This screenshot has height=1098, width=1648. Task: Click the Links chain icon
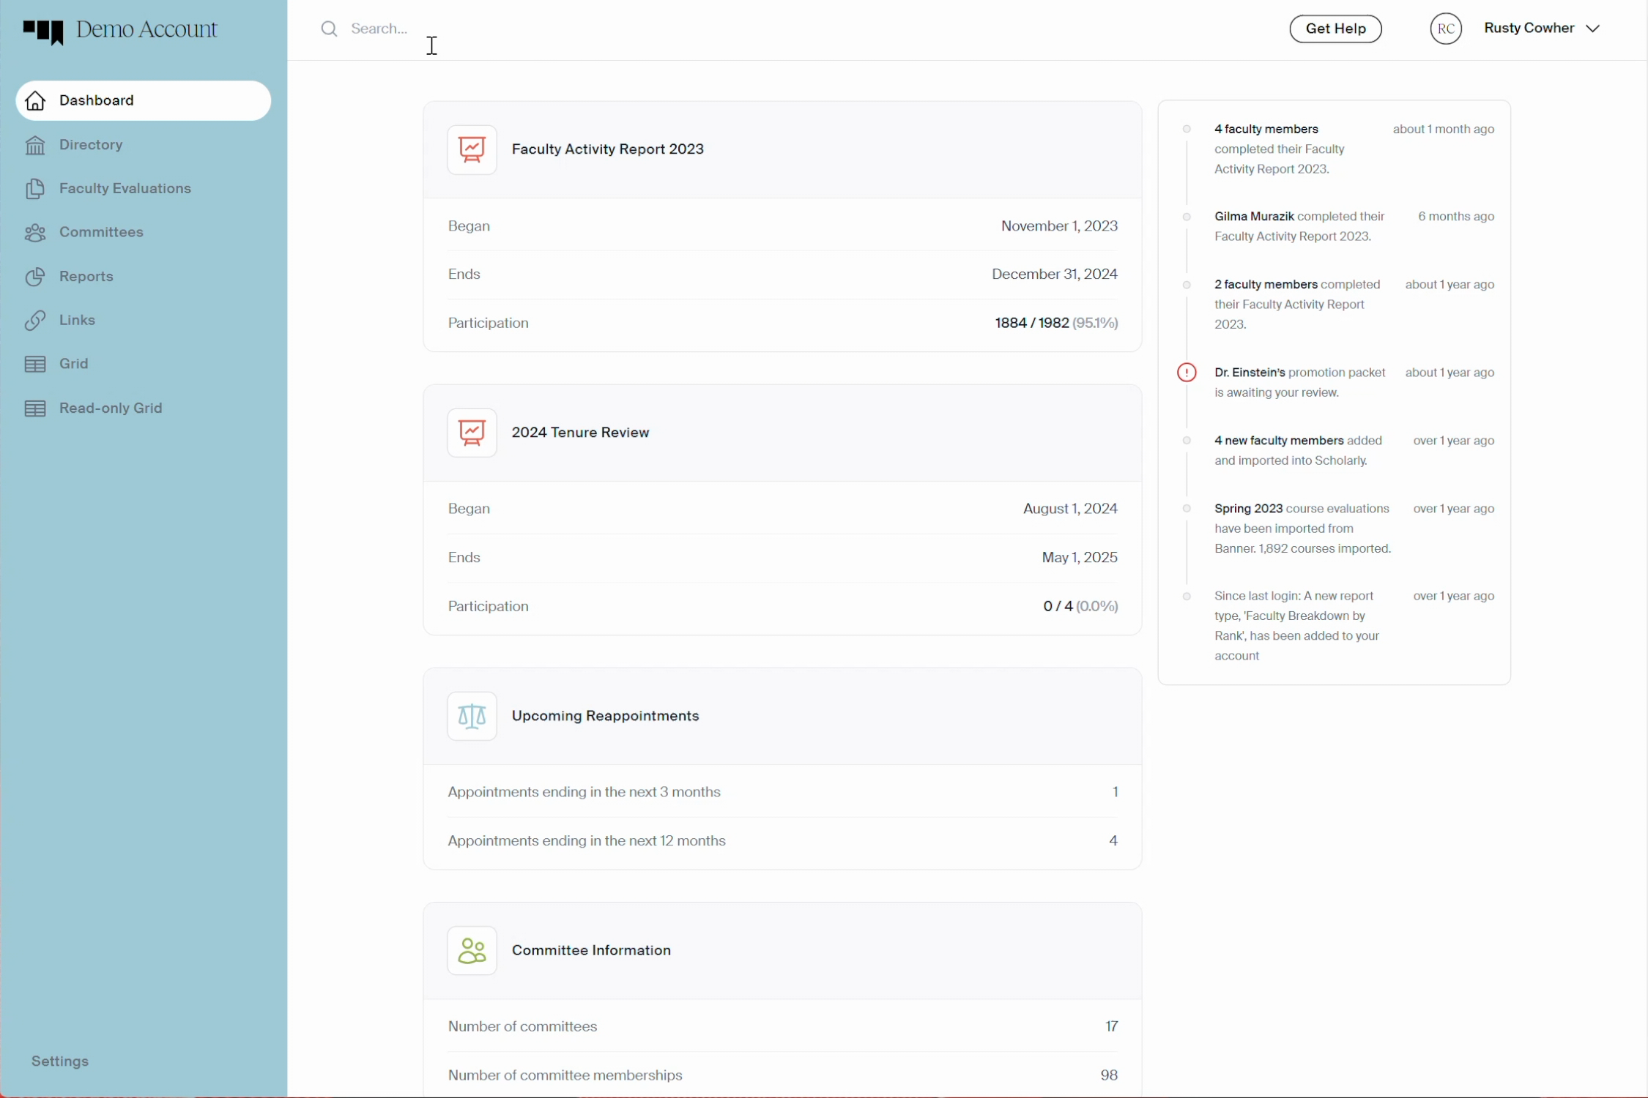35,321
